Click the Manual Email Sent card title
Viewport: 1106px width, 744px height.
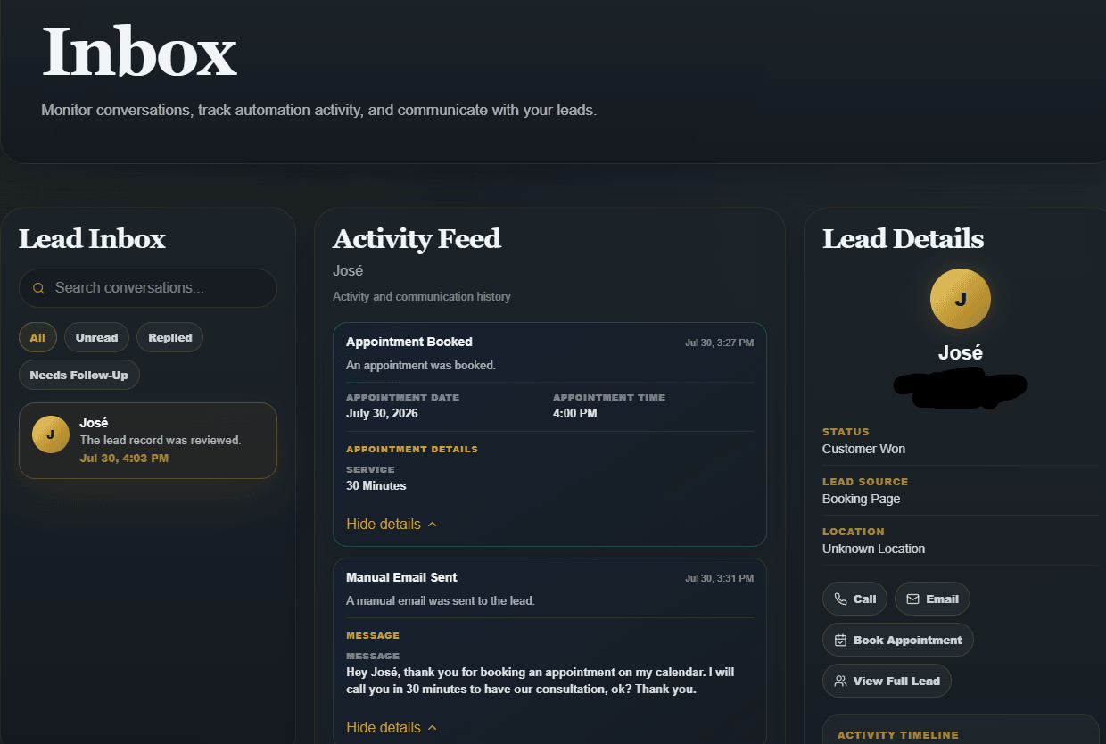click(x=401, y=577)
